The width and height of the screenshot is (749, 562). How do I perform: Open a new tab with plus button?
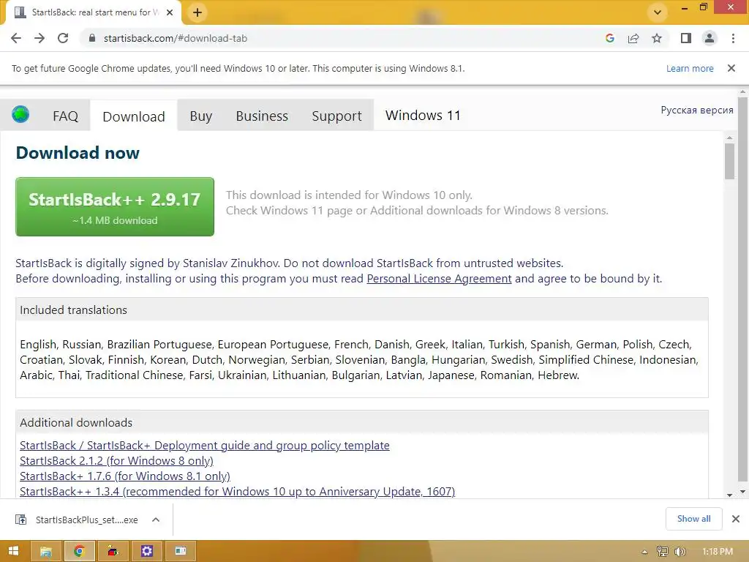pos(197,12)
